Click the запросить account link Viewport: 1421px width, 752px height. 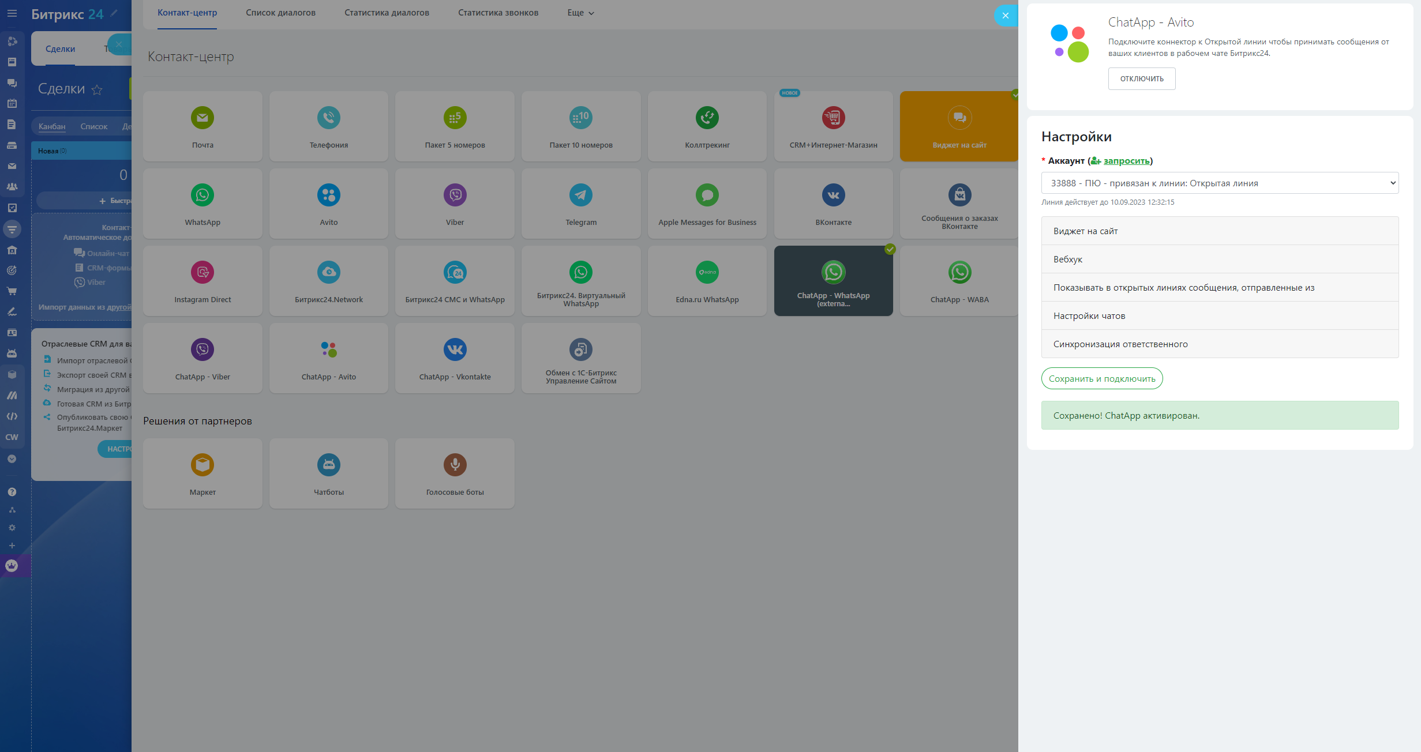point(1126,161)
